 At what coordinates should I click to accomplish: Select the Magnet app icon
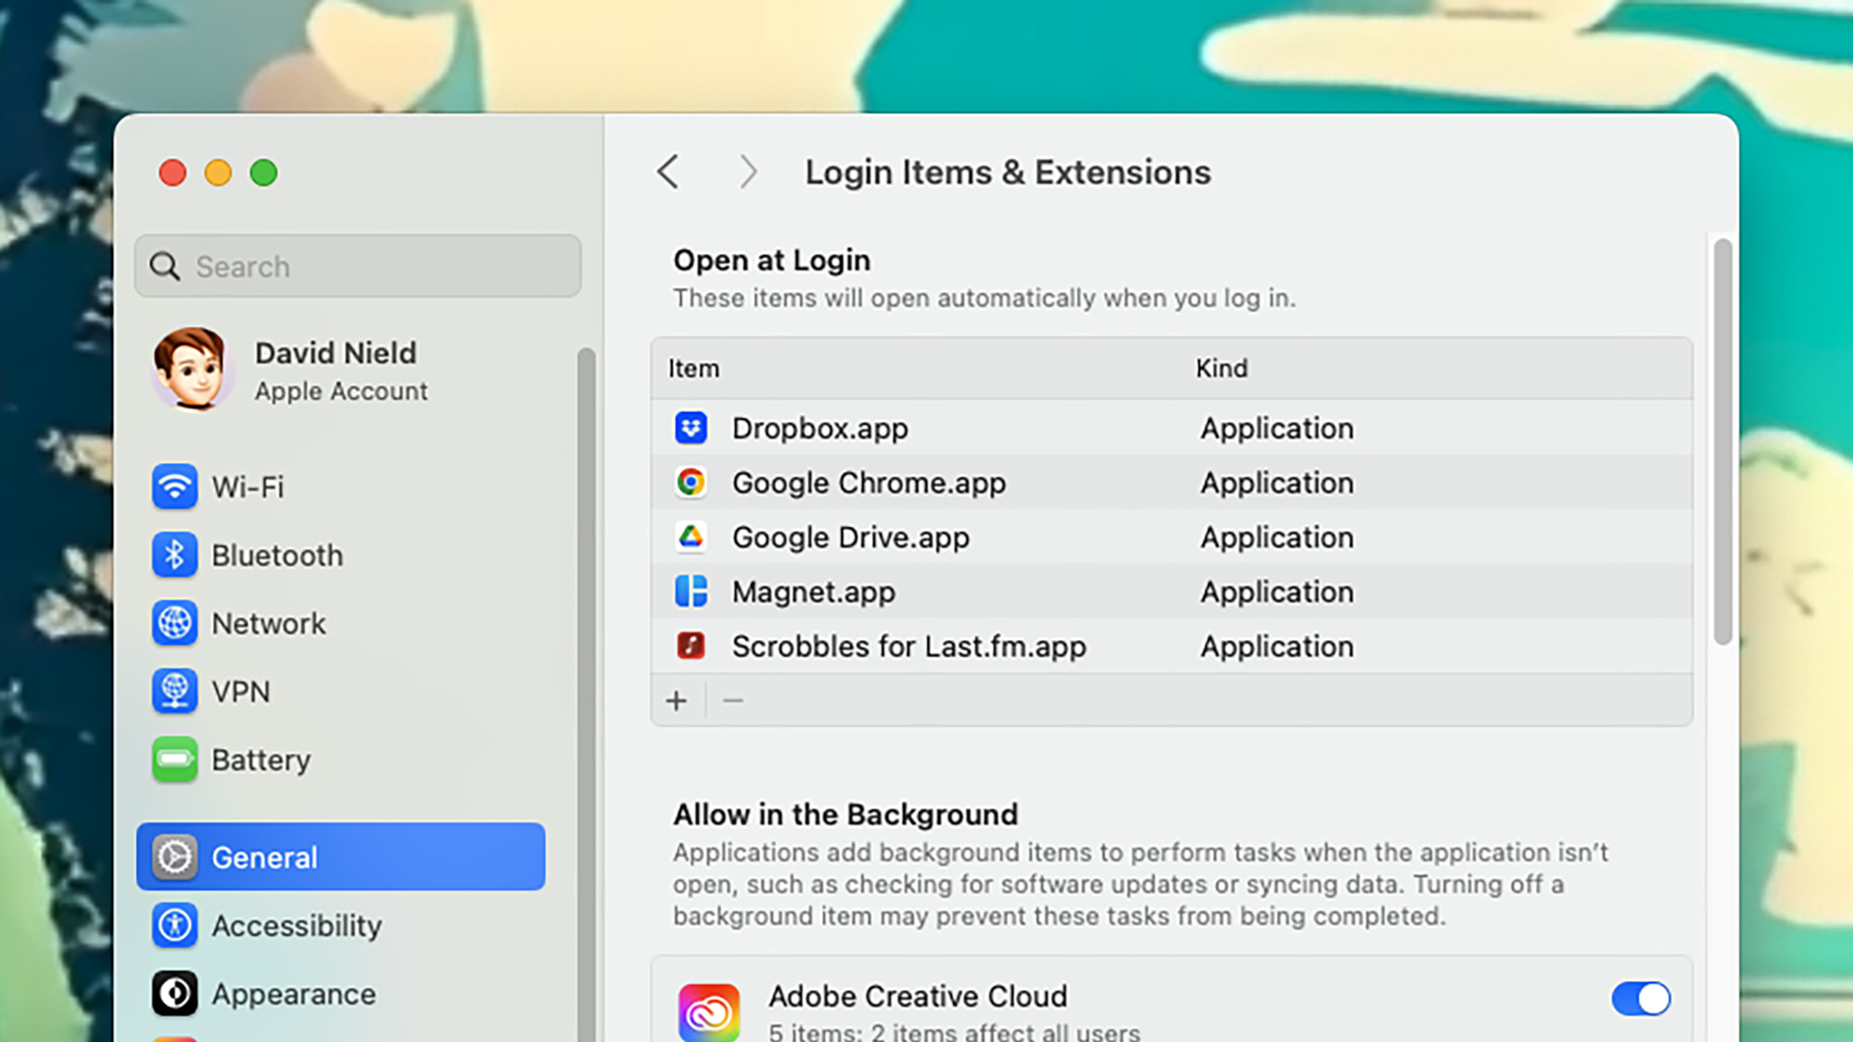[x=691, y=591]
